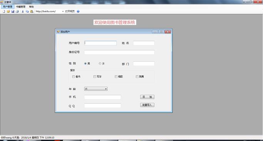
Task: Select the Cut scissors icon
Action: 23,11
